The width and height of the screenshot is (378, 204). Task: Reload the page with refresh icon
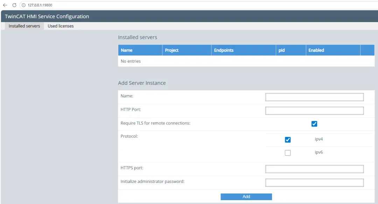tap(14, 5)
